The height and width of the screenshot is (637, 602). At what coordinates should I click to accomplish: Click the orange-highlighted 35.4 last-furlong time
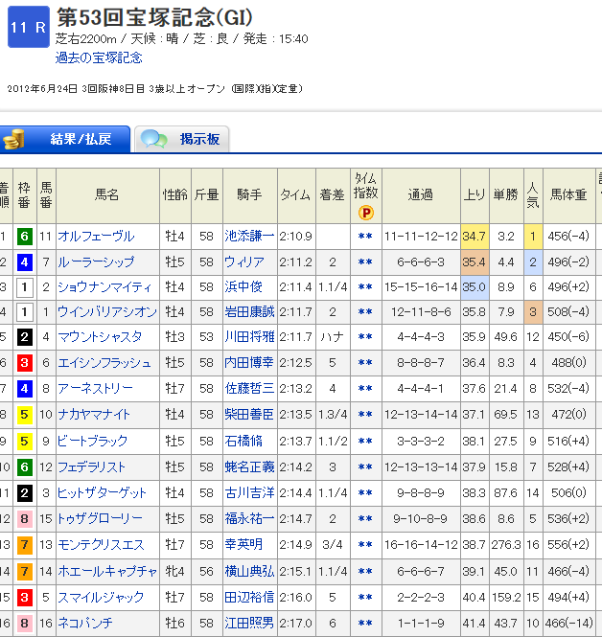(x=475, y=262)
